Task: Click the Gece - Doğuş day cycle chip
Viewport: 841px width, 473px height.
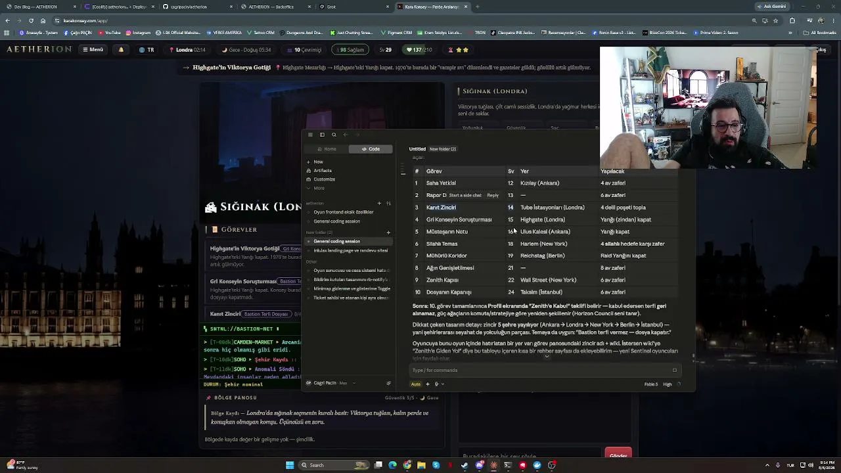Action: point(246,49)
